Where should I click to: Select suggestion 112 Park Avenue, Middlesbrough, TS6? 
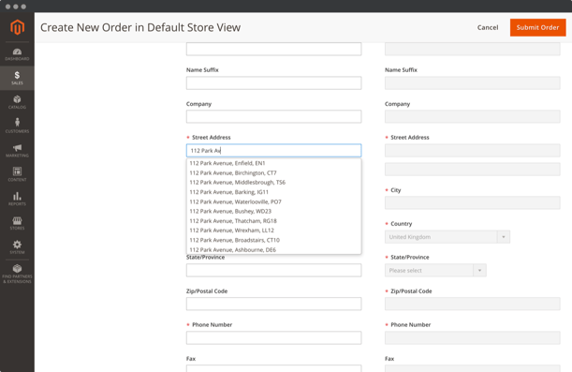(x=273, y=182)
